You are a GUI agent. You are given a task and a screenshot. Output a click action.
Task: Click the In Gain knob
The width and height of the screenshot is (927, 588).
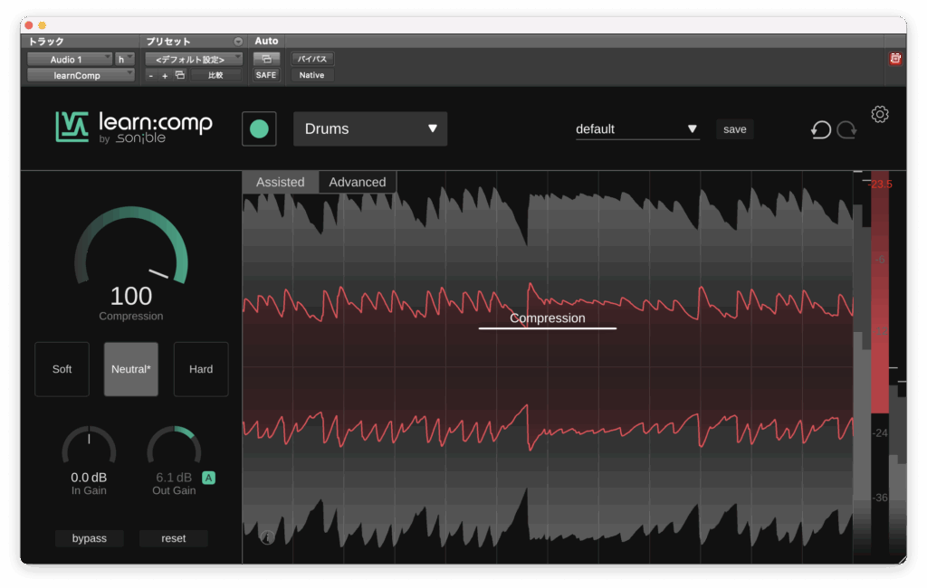pos(90,446)
